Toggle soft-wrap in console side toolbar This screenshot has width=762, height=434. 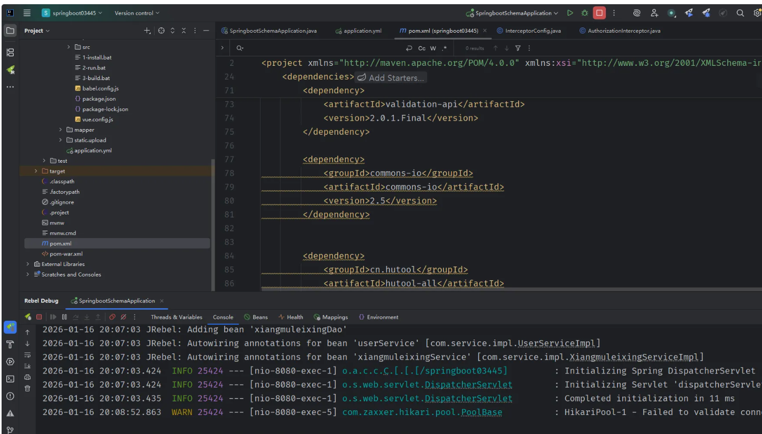click(27, 354)
